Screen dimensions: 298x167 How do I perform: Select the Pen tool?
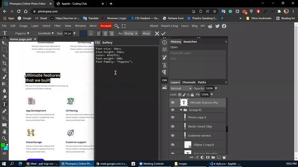[x=4, y=111]
